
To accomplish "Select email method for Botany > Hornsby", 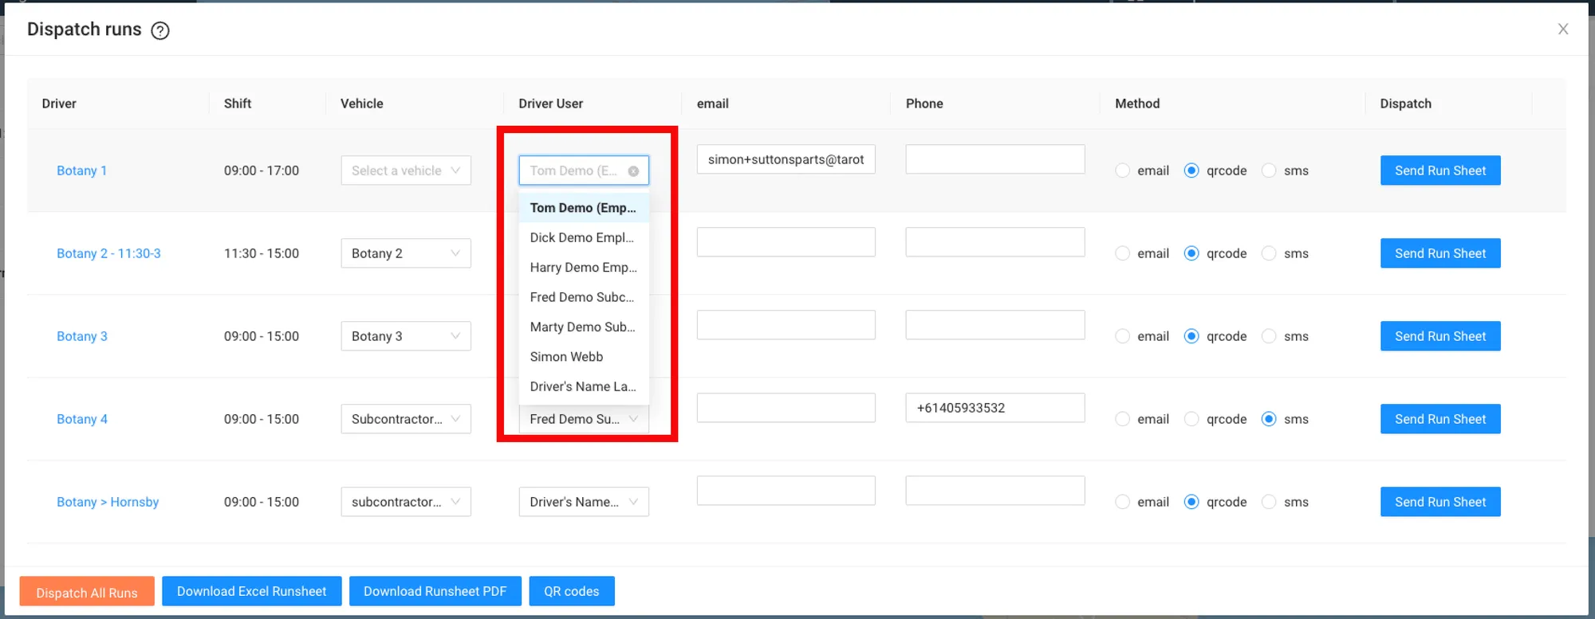I will [x=1122, y=502].
